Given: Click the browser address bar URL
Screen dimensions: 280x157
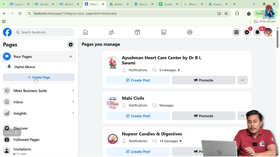Looking at the screenshot, I should tap(75, 13).
